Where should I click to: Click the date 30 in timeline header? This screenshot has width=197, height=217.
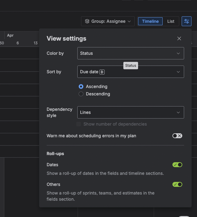tap(2, 43)
